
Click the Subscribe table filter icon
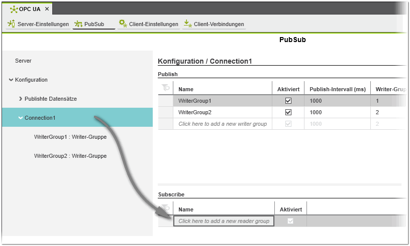click(166, 208)
